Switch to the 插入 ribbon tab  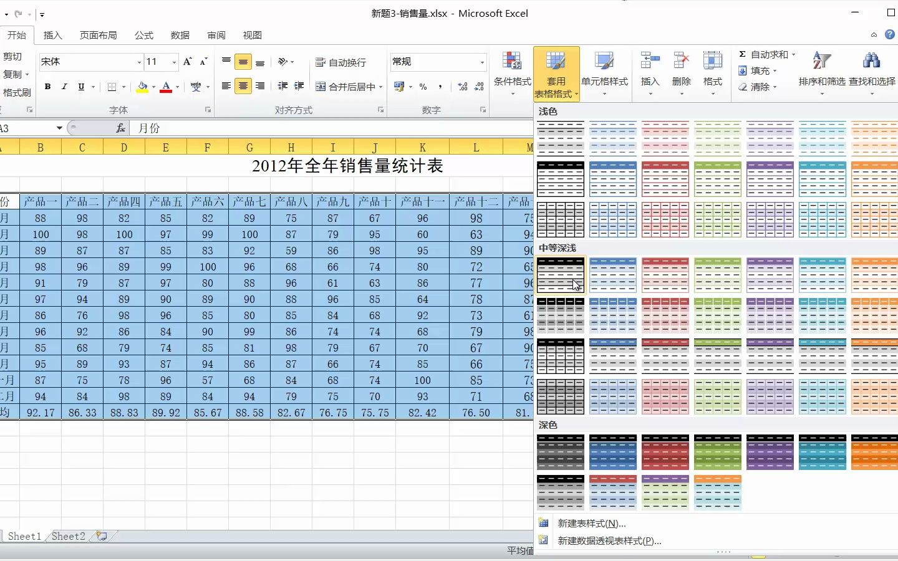[x=53, y=35]
